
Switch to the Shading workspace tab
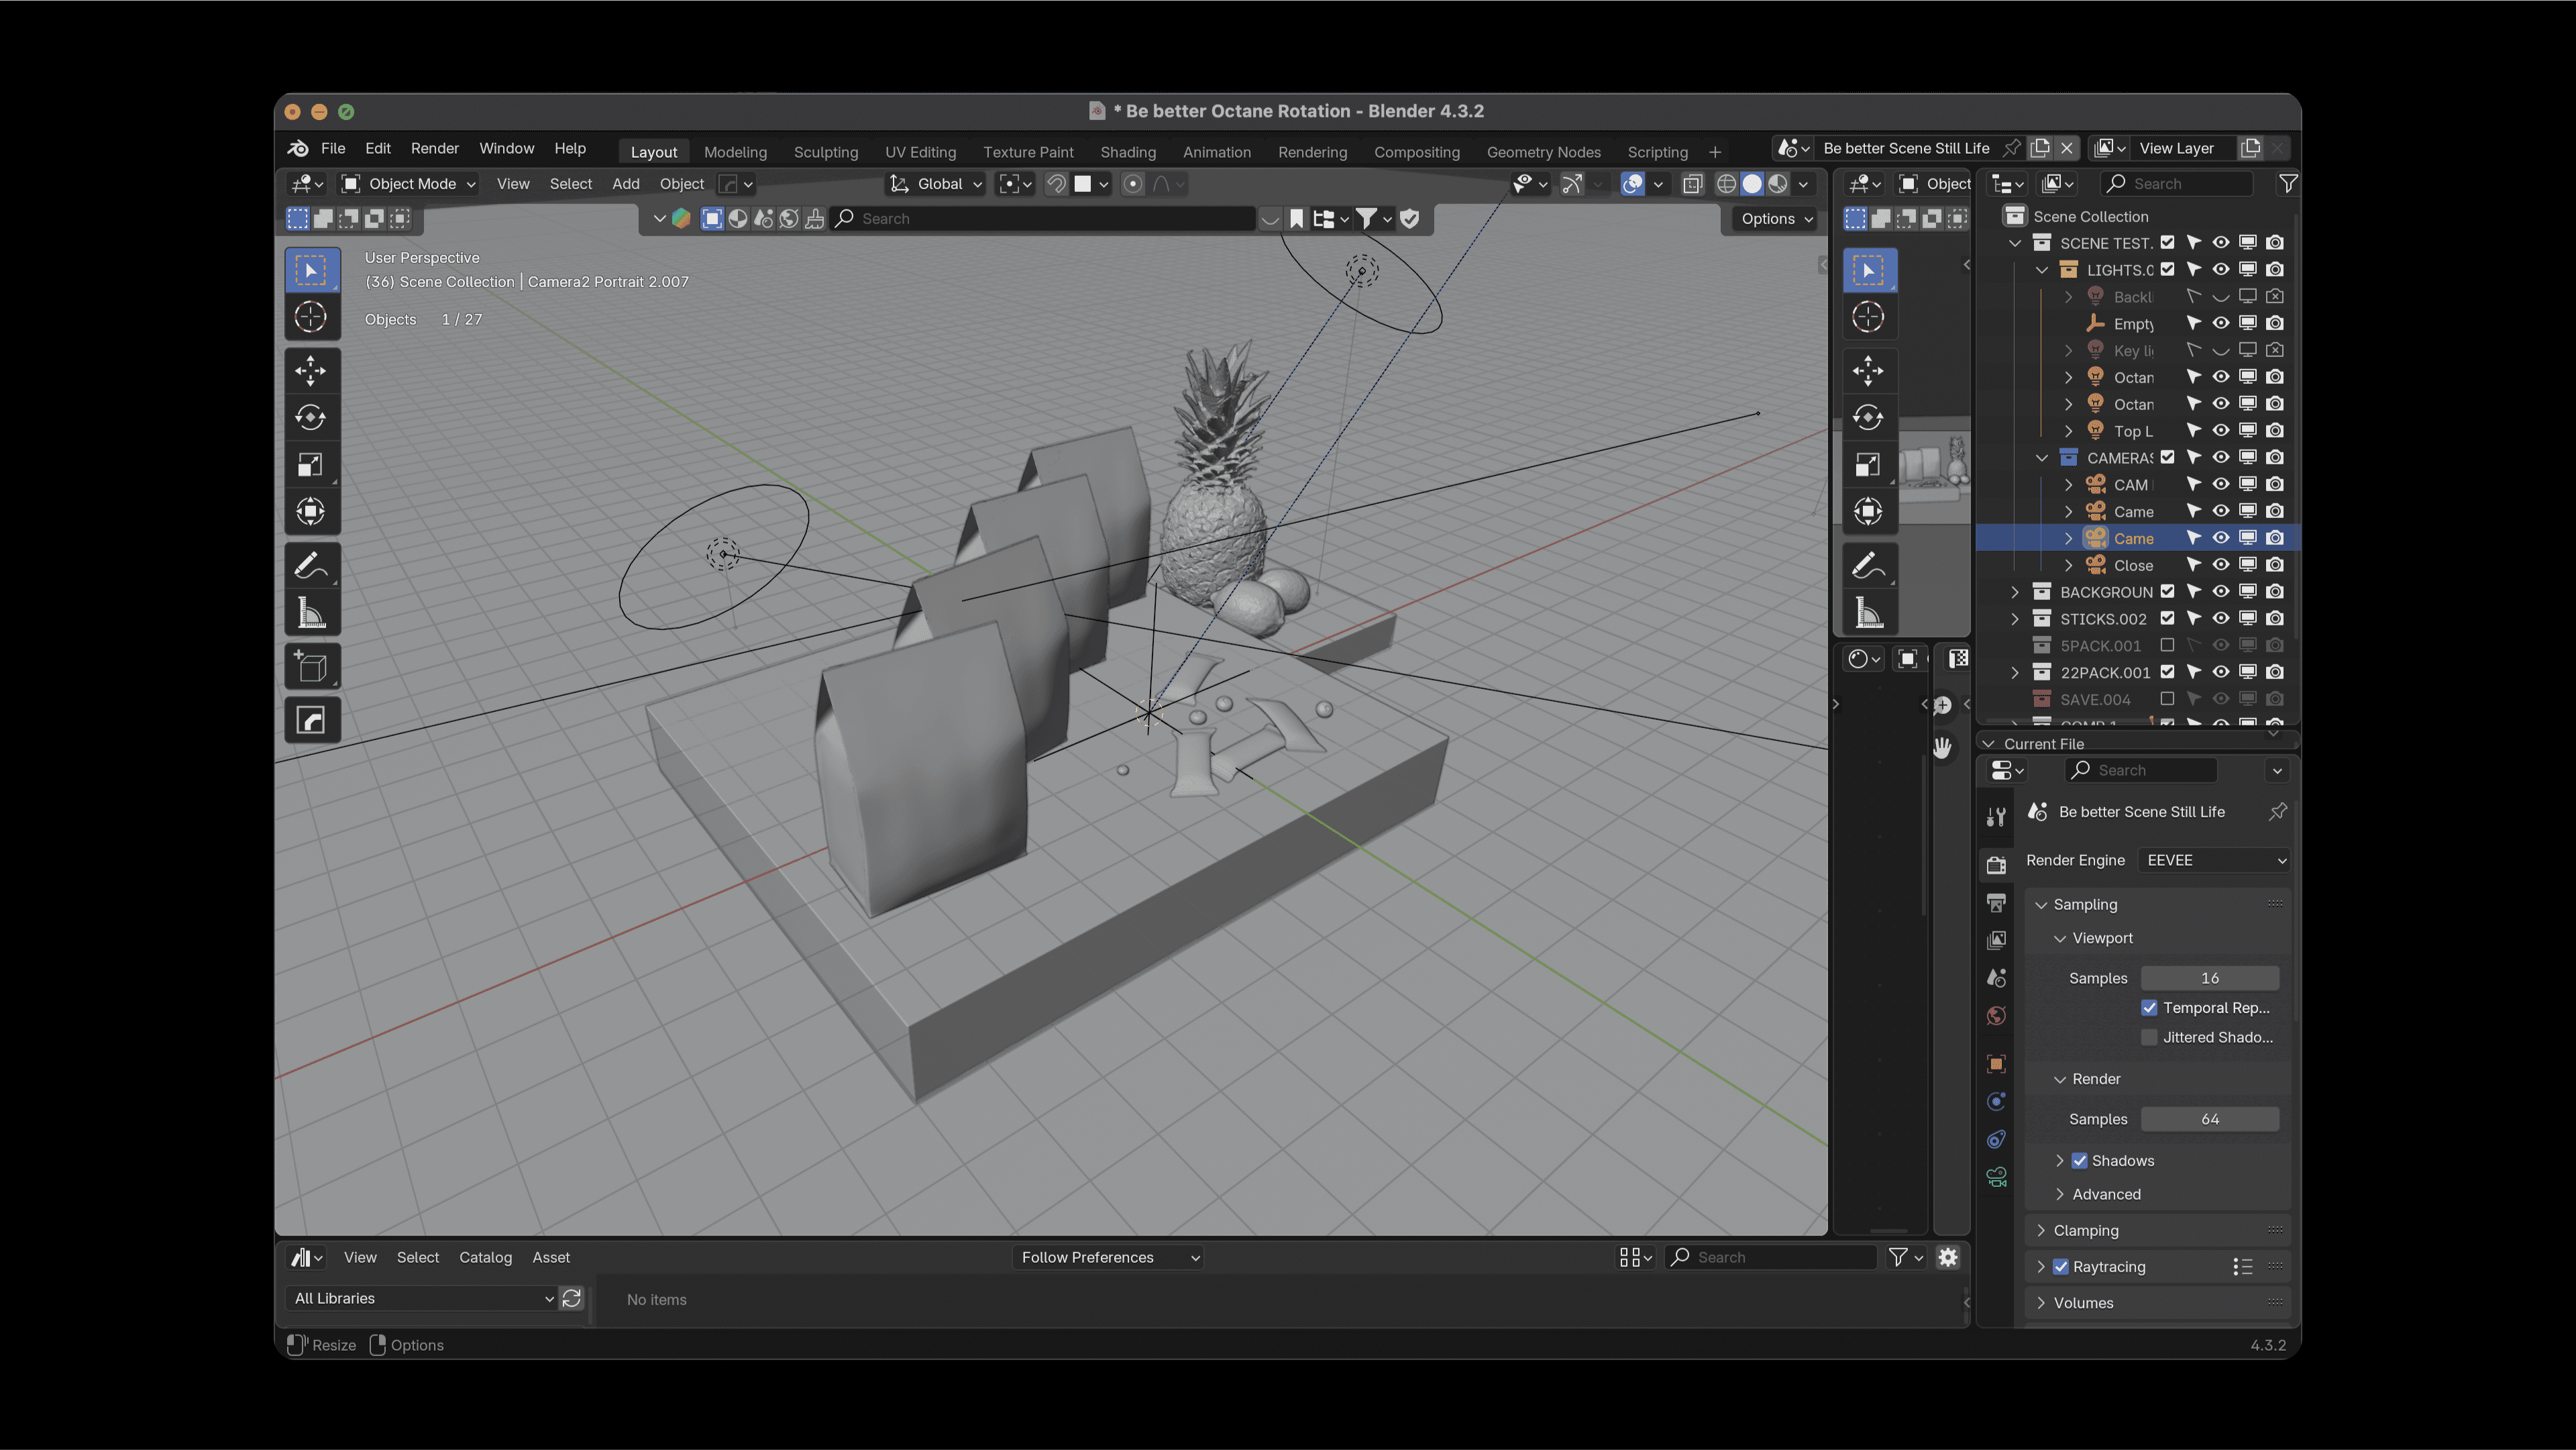coord(1128,152)
